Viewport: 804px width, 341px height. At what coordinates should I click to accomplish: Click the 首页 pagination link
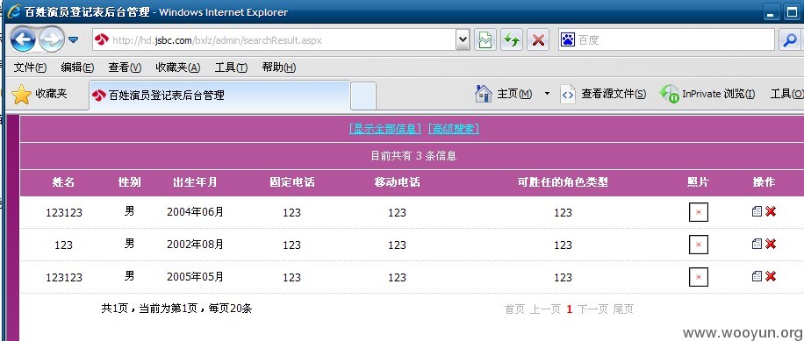515,309
